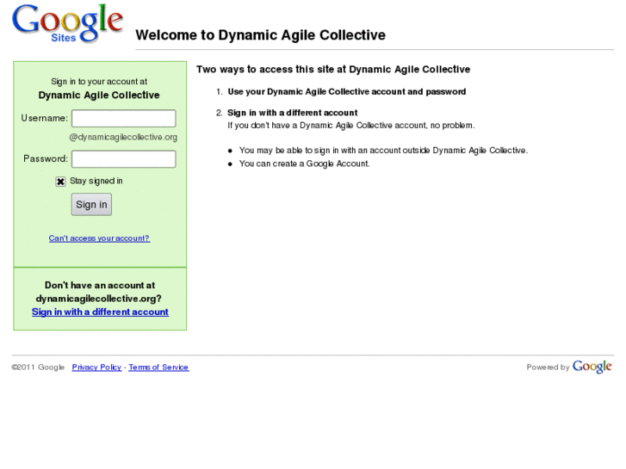Screen dimensions: 626x469
Task: Click the Google Sites logo
Action: pos(67,23)
